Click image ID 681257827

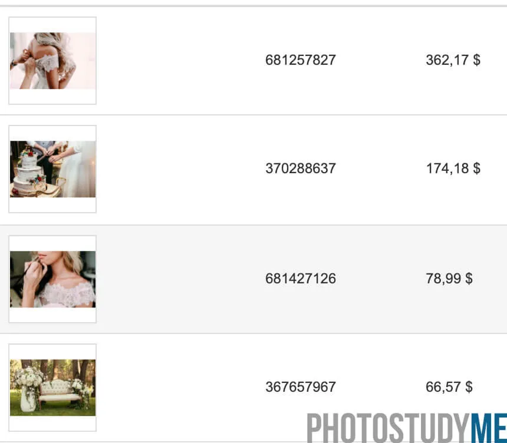(301, 60)
